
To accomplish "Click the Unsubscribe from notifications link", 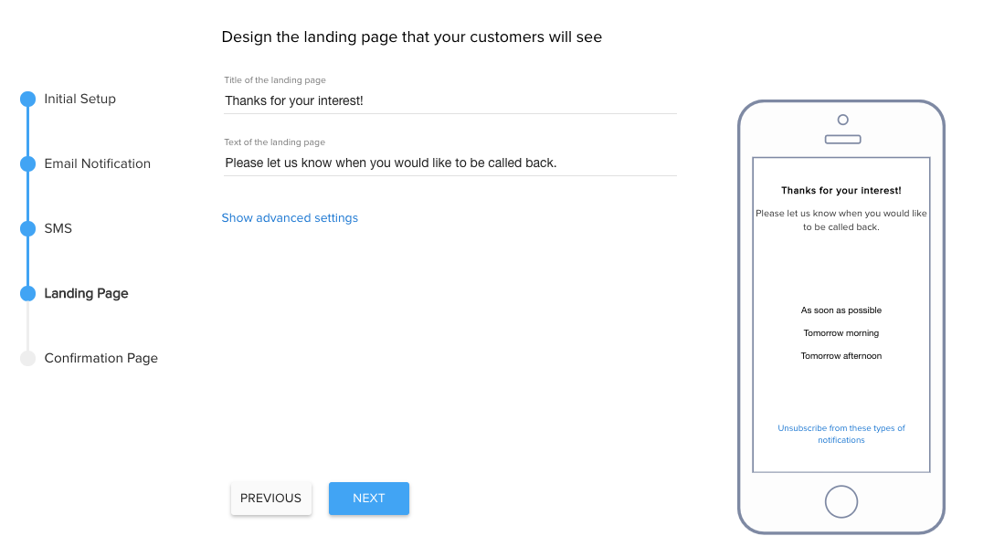I will tap(841, 434).
